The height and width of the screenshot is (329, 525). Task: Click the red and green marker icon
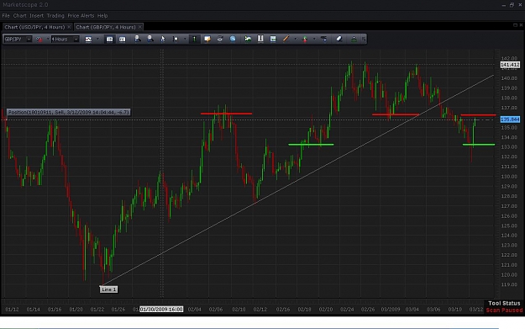tap(305, 39)
